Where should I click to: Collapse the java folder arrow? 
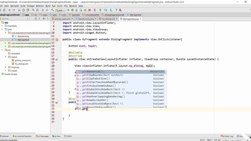[2, 29]
